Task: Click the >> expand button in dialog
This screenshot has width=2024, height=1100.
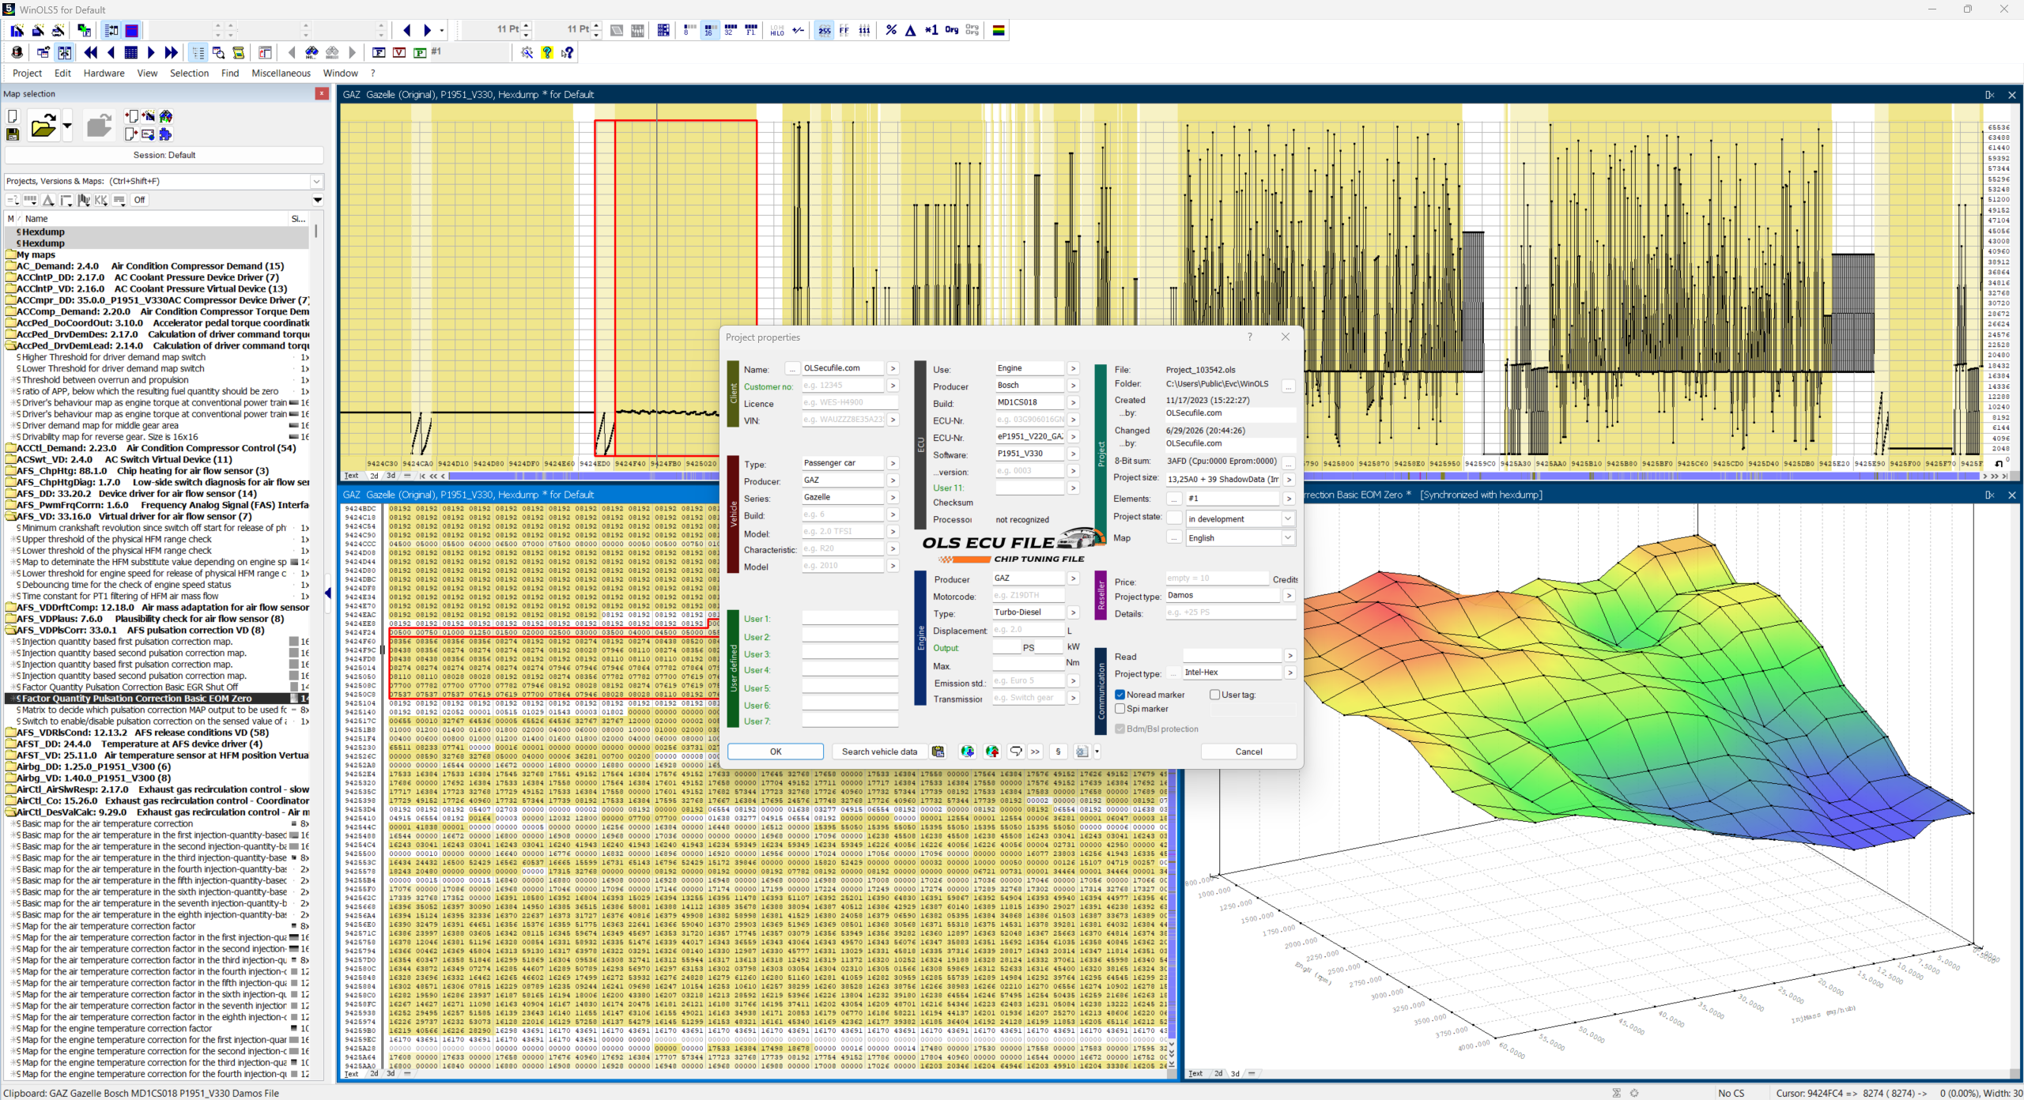Action: (1035, 752)
